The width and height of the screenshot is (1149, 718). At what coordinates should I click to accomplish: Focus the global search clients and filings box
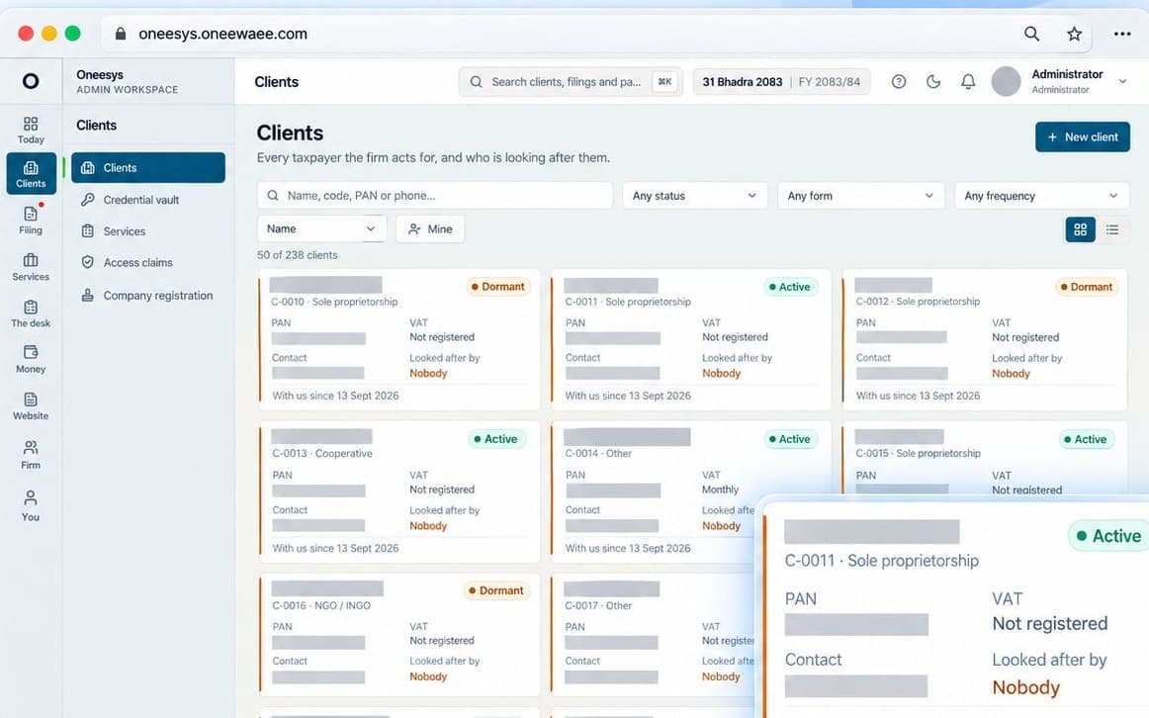[571, 81]
